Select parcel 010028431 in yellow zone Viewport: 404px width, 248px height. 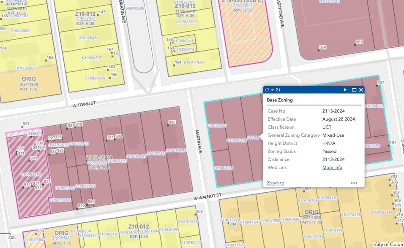point(89,38)
